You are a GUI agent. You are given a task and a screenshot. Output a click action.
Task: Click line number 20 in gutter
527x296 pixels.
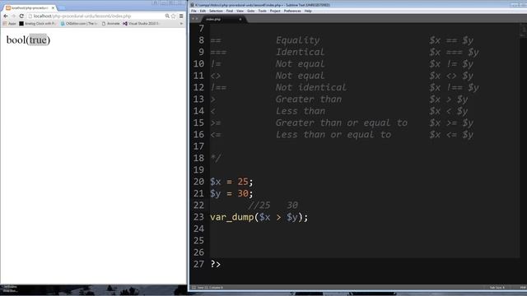198,182
